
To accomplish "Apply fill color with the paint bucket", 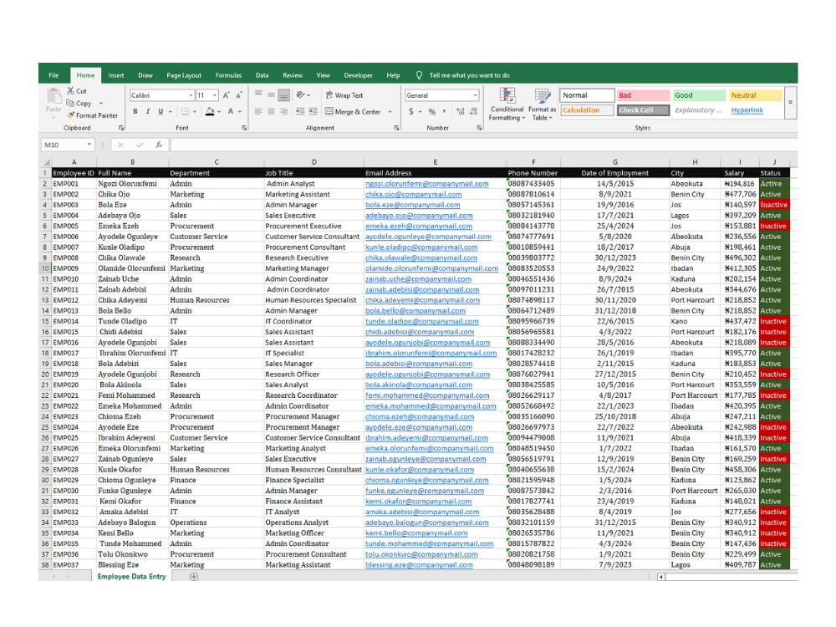I will coord(210,111).
